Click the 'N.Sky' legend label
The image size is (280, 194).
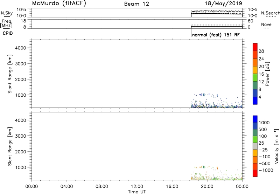click(x=7, y=13)
